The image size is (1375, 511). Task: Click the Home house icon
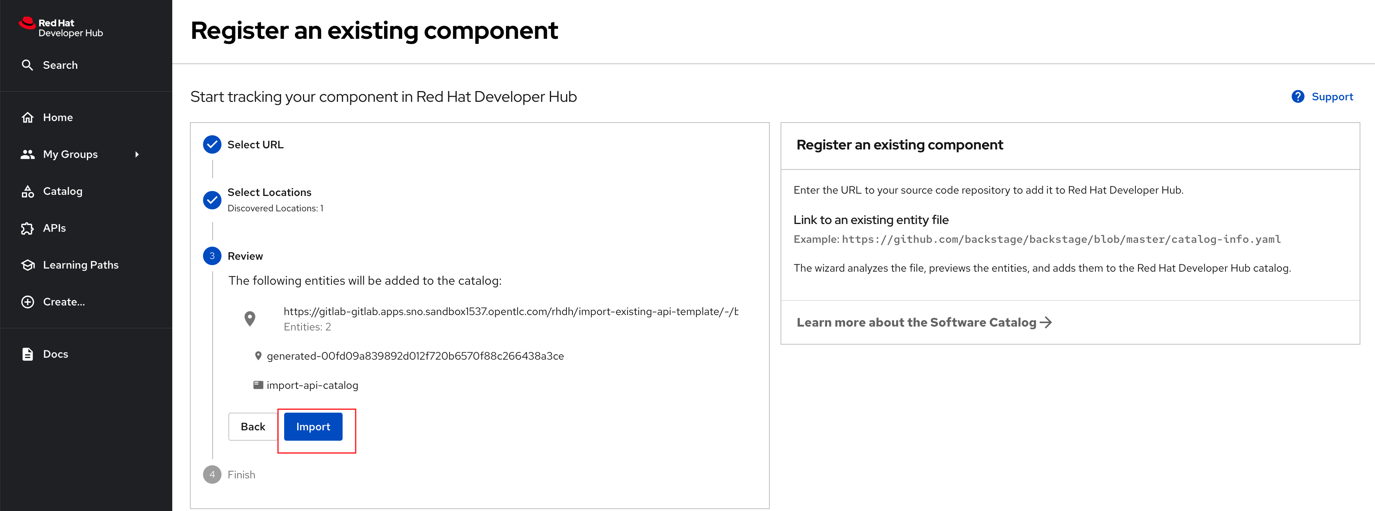click(x=28, y=117)
